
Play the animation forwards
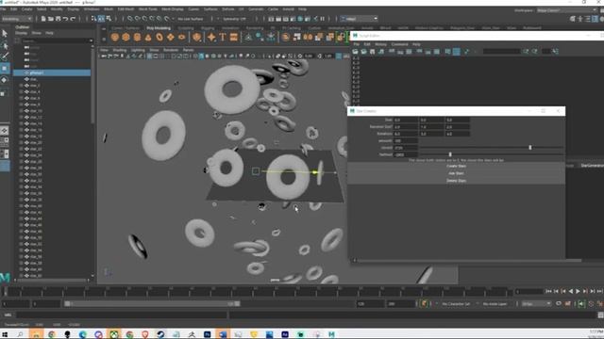(x=578, y=291)
